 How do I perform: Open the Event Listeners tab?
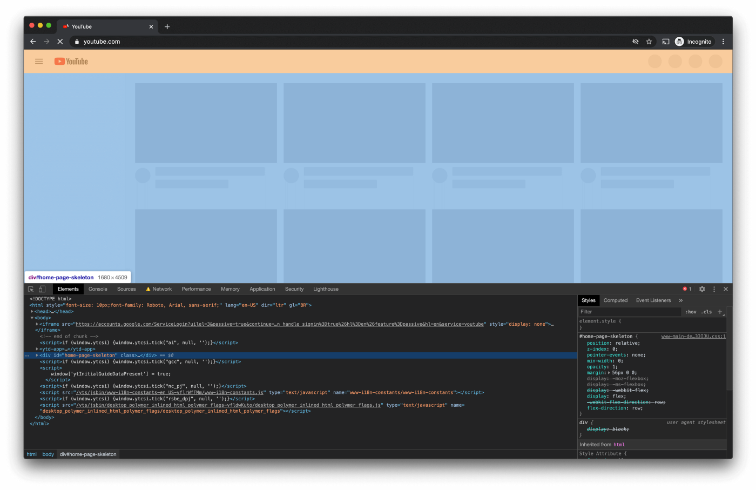[x=653, y=300]
